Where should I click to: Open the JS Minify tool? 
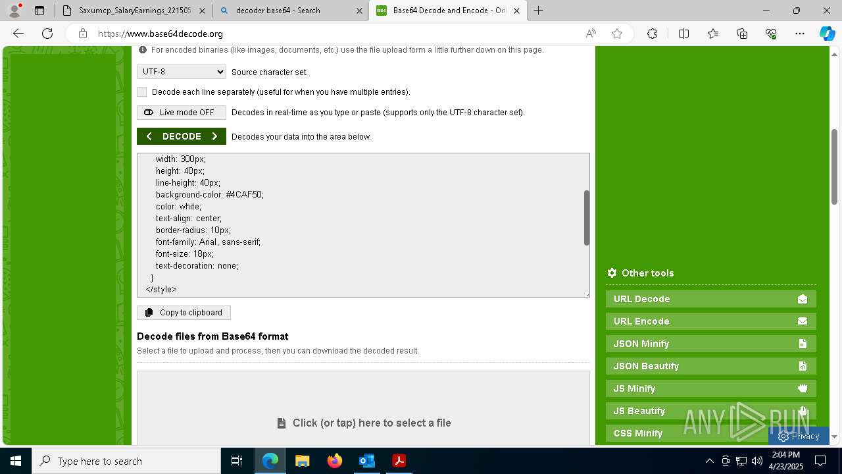(x=711, y=388)
